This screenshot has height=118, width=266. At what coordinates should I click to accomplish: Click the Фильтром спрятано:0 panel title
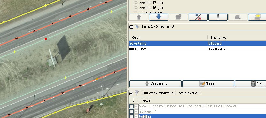point(171,93)
